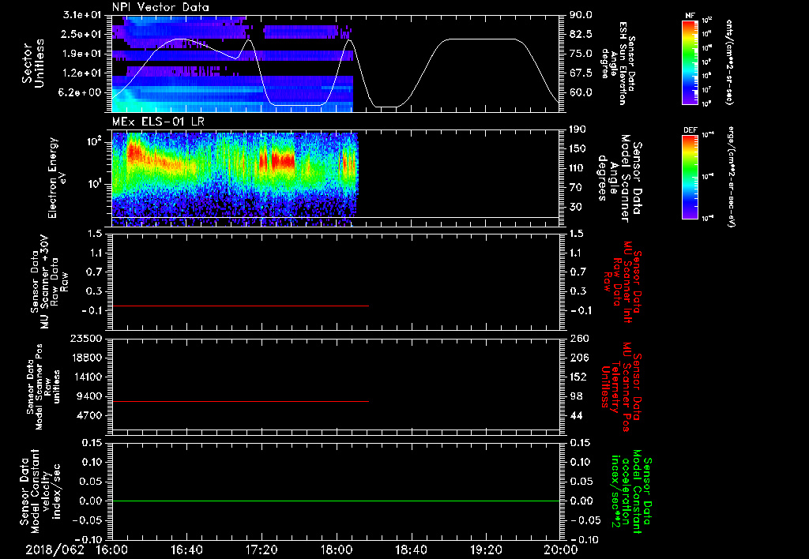Click the '17:20' time axis label

(261, 550)
